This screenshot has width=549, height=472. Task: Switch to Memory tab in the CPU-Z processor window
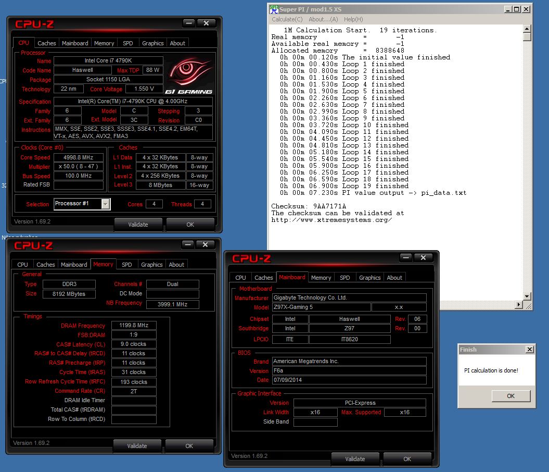(104, 43)
